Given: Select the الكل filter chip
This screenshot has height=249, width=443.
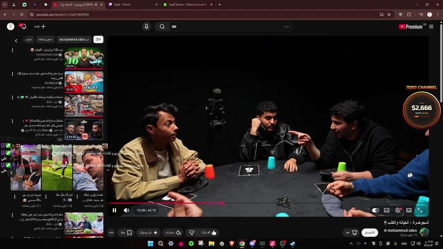Looking at the screenshot, I should click(98, 39).
